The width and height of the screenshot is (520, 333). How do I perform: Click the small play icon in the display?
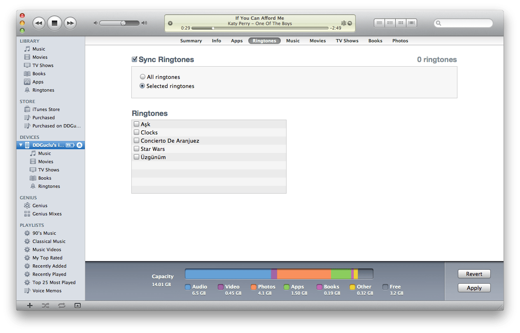pos(170,23)
